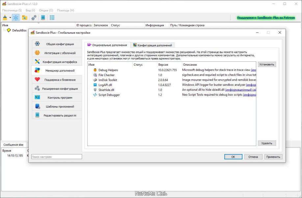Open the информационный сайт link for SbieHide.dll
The image size is (302, 198).
pyautogui.click(x=240, y=90)
